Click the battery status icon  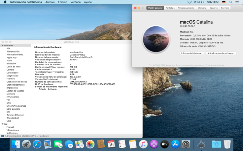(201, 2)
